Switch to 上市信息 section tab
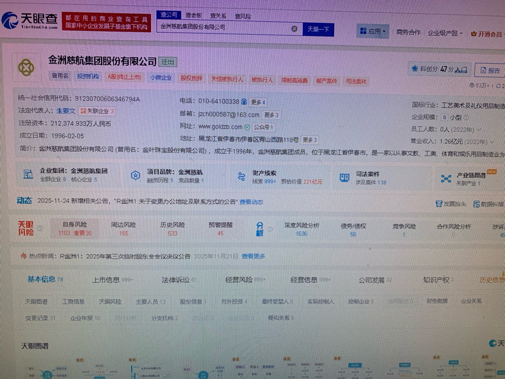Screen dimensions: 505x379 [x=112, y=280]
